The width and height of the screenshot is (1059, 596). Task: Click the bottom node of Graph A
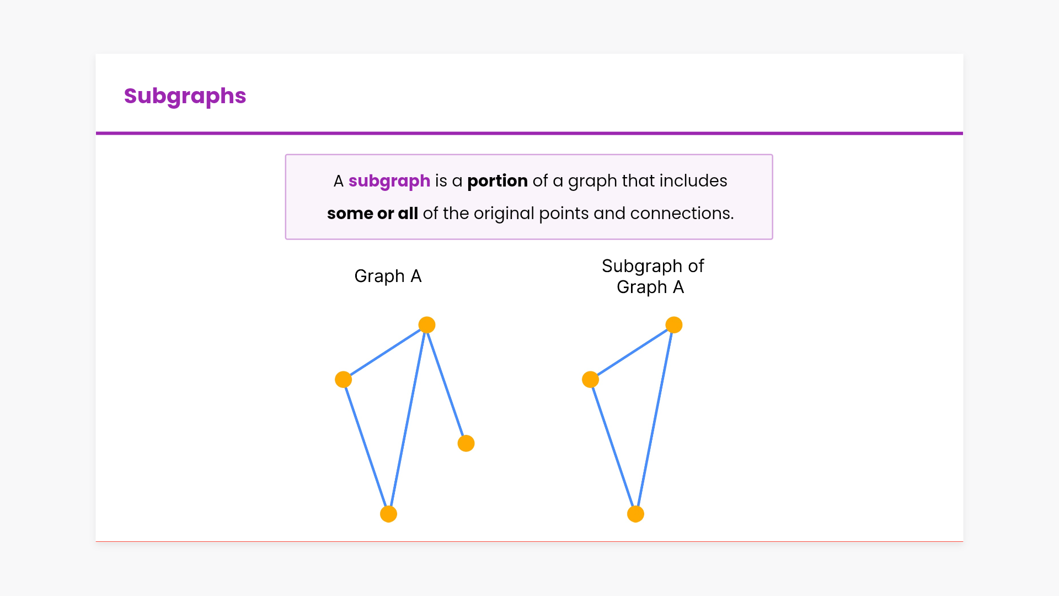click(389, 514)
